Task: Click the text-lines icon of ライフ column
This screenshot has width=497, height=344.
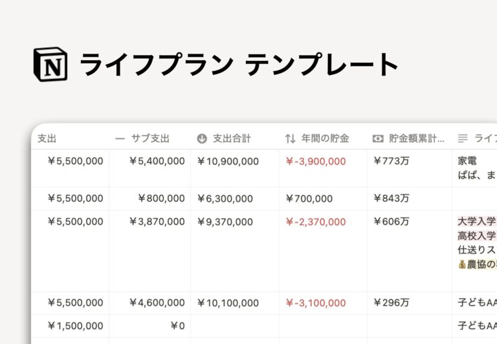Action: point(463,138)
